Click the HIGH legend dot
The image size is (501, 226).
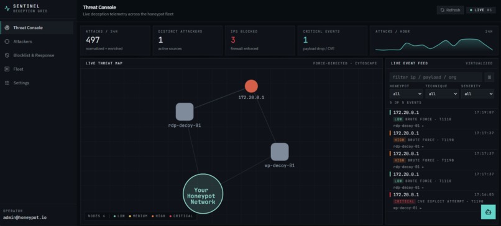coord(153,216)
